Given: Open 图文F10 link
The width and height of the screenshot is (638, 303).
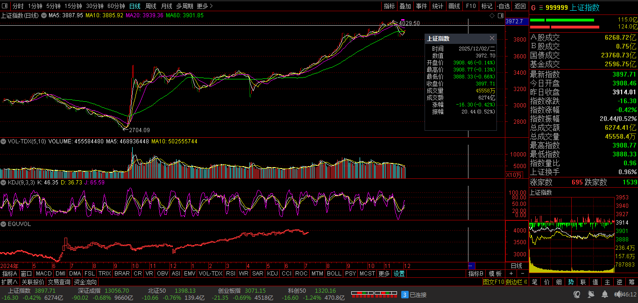Looking at the screenshot, I should click(495, 282).
